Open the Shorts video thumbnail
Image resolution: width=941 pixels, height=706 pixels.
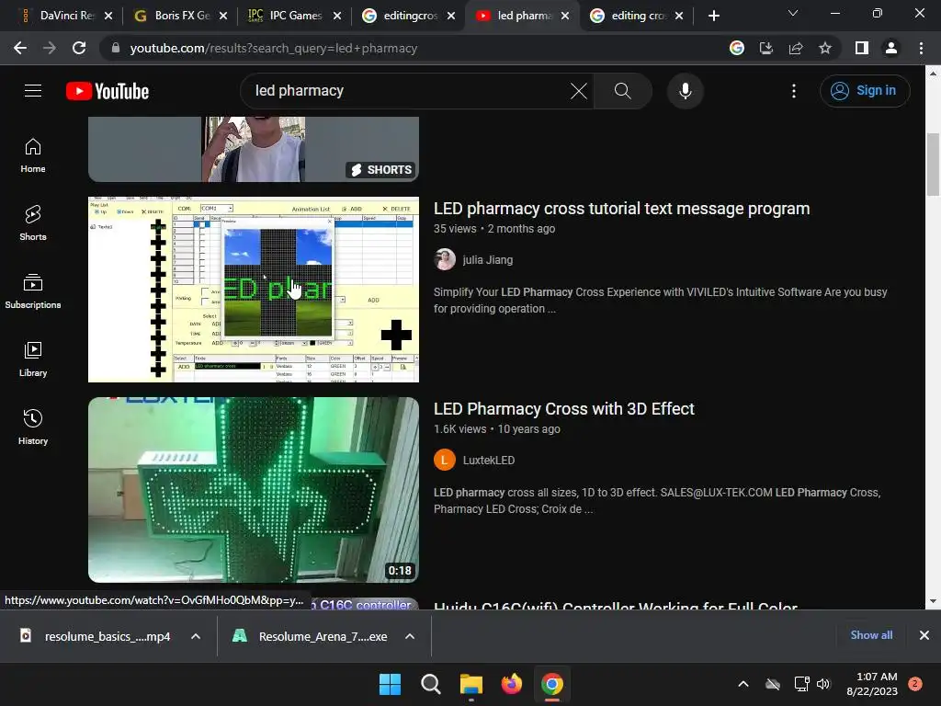pyautogui.click(x=254, y=150)
